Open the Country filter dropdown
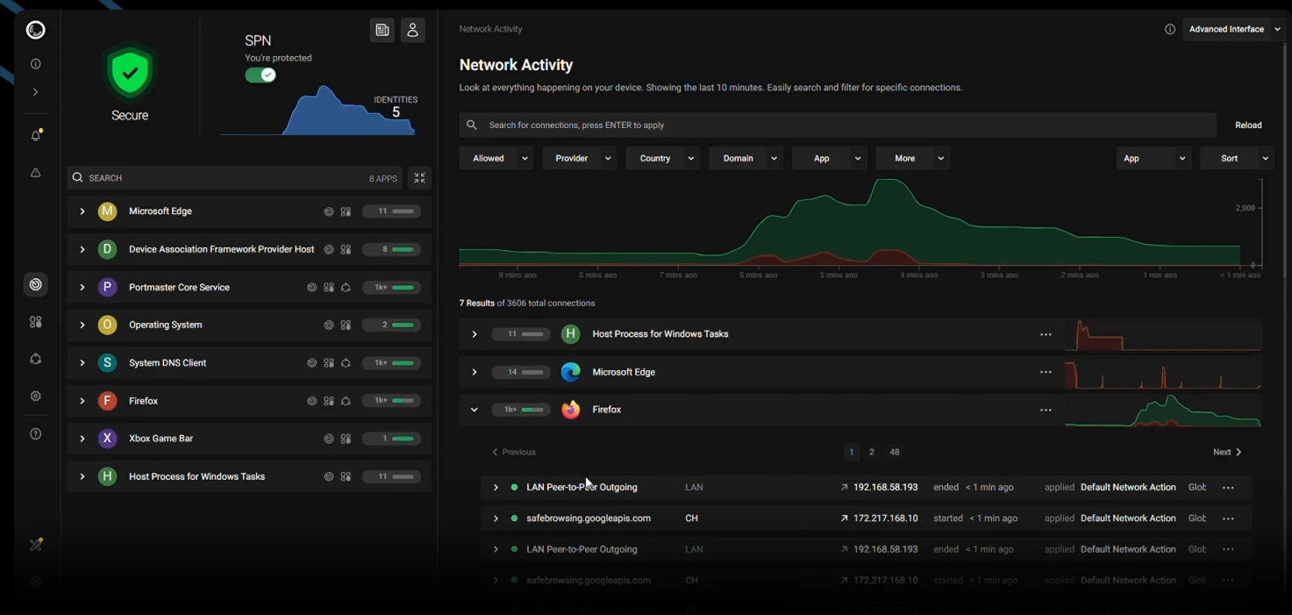This screenshot has height=615, width=1292. click(662, 158)
